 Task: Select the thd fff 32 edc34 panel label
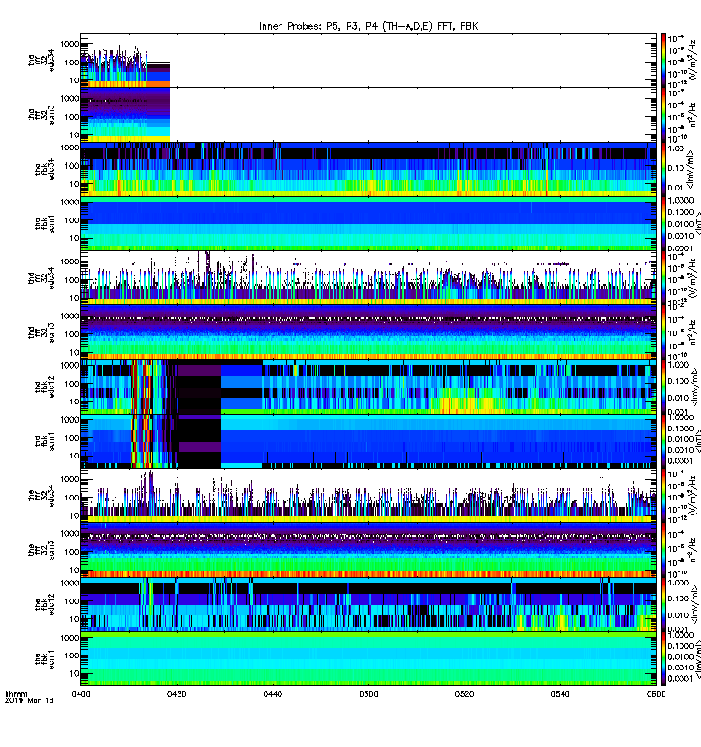coord(41,278)
